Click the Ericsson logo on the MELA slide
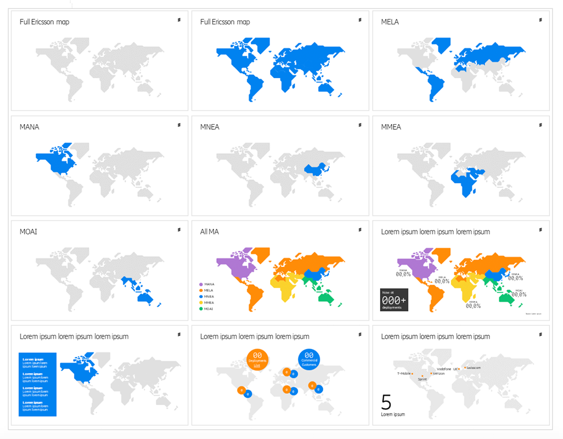 pos(540,20)
